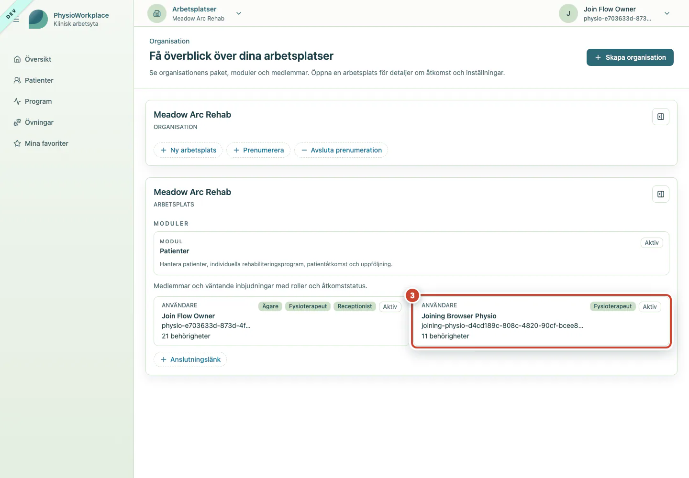Viewport: 689px width, 478px height.
Task: Expand the Arbetsplatser workspace dropdown chevron
Action: 239,13
